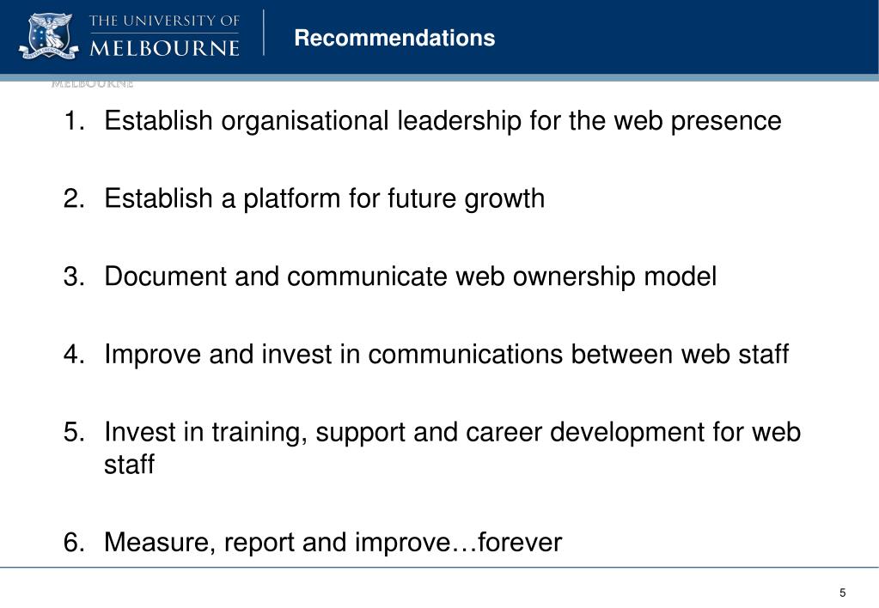Click the number '6.' list marker
The image size is (879, 608).
tap(74, 543)
